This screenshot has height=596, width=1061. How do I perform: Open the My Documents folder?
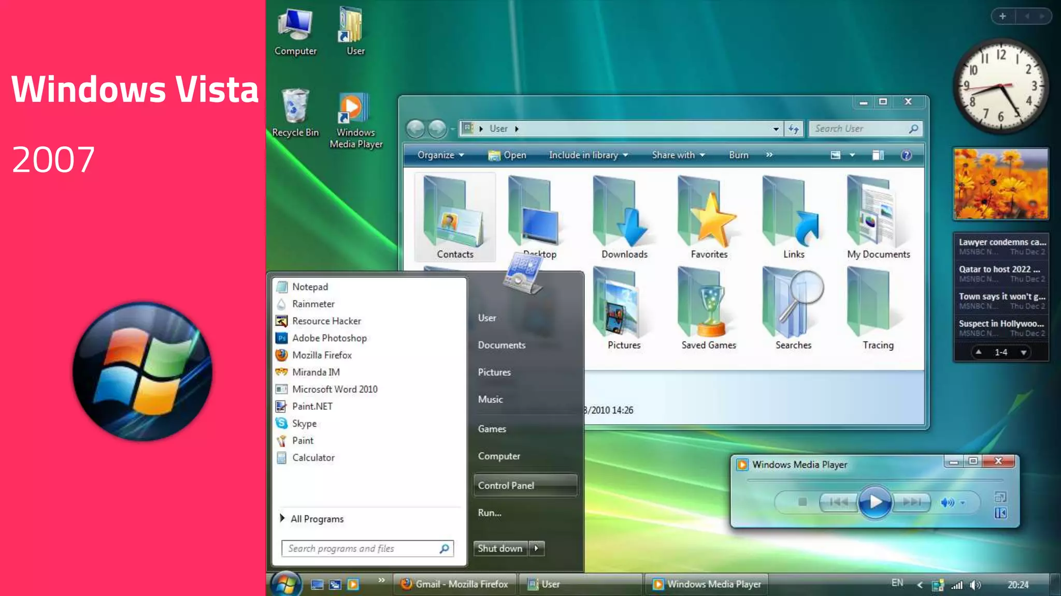[878, 217]
